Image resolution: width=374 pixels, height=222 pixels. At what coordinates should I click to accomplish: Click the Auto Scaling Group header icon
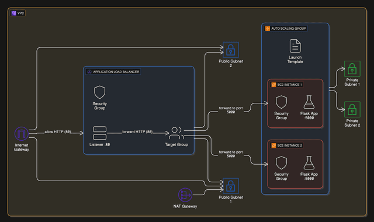[268, 29]
